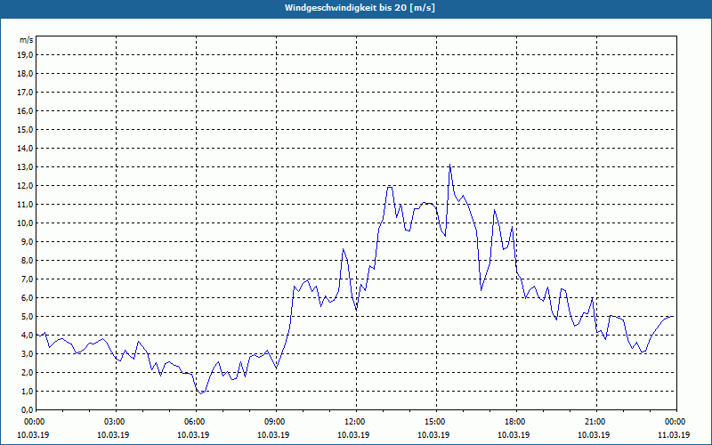Click the 13,0 value on the y-axis
This screenshot has width=712, height=445.
pos(26,167)
